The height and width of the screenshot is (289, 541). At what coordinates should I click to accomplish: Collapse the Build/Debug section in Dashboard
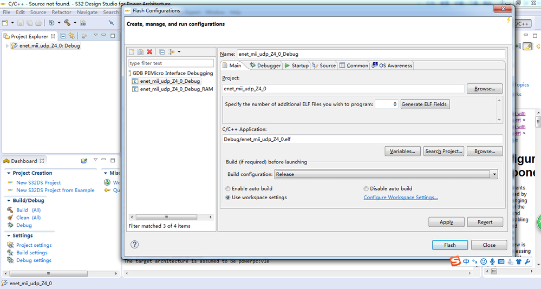click(x=9, y=200)
